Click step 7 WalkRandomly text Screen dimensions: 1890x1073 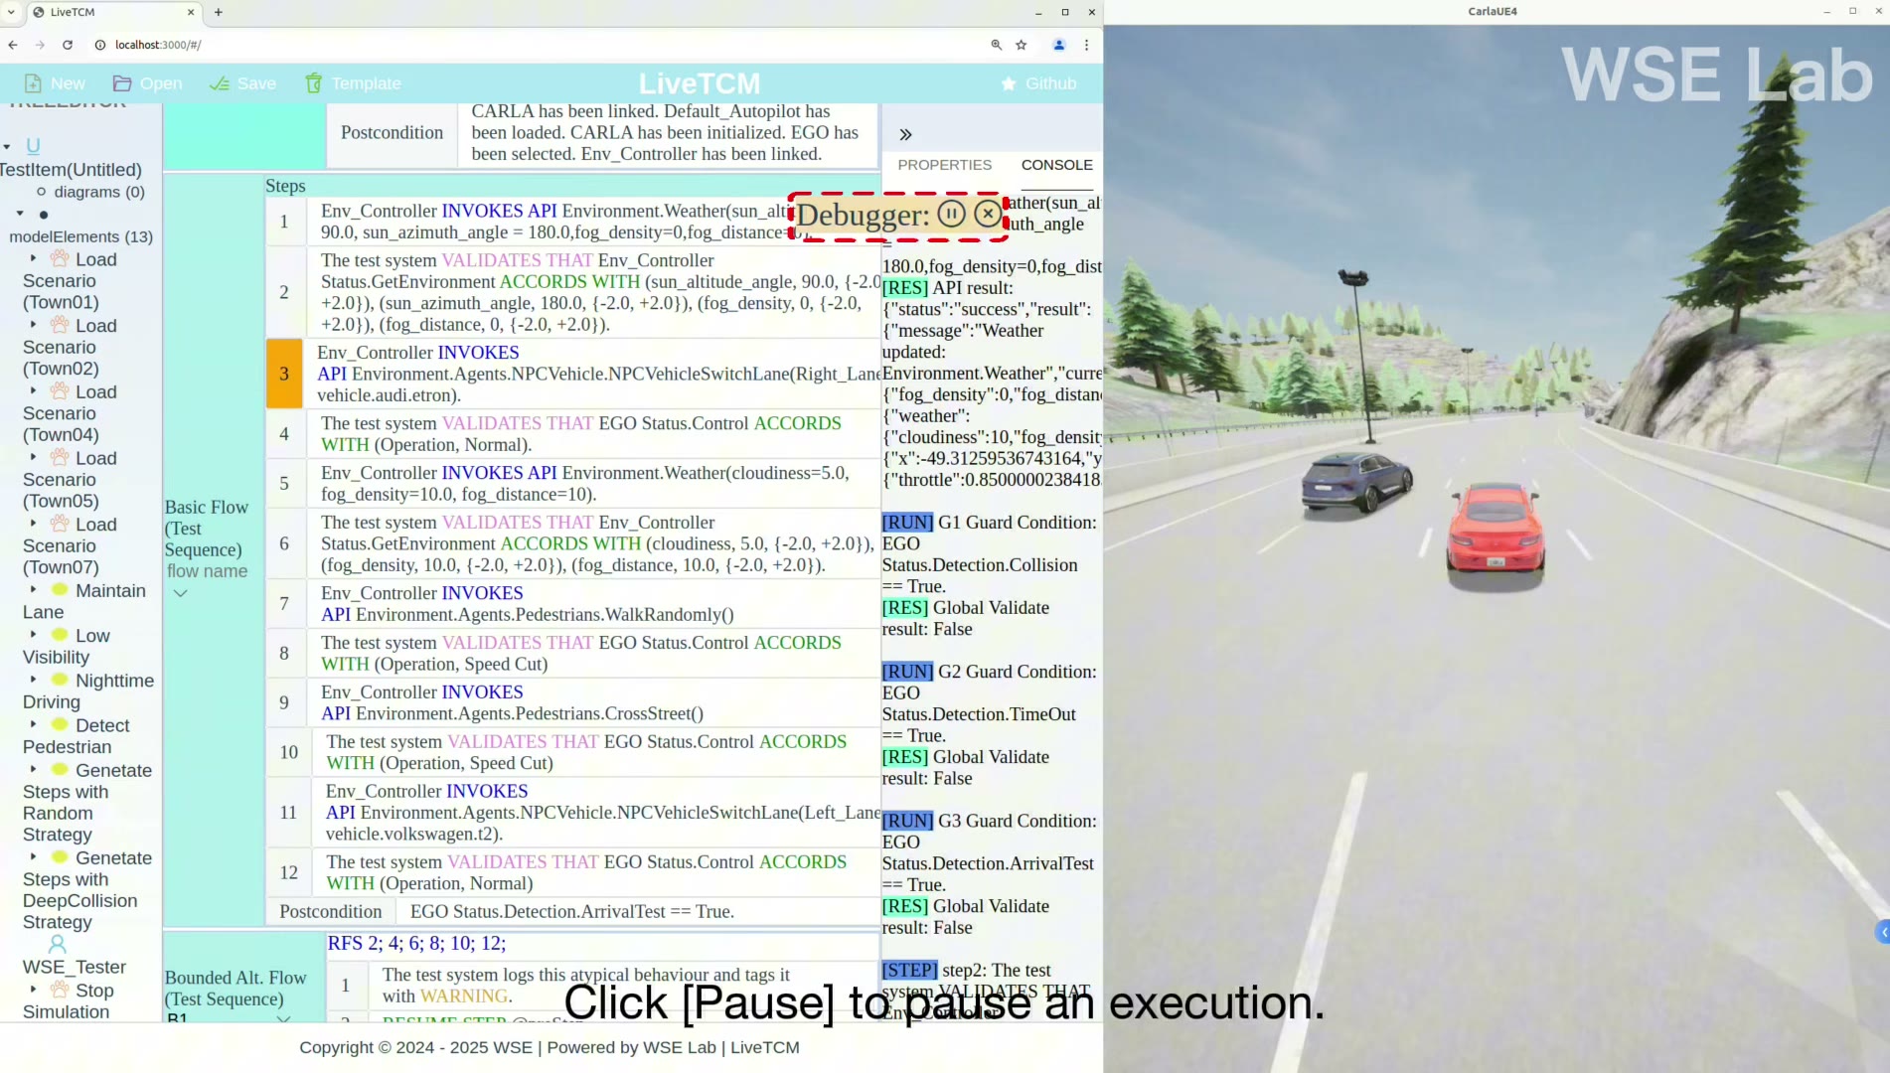coord(528,604)
